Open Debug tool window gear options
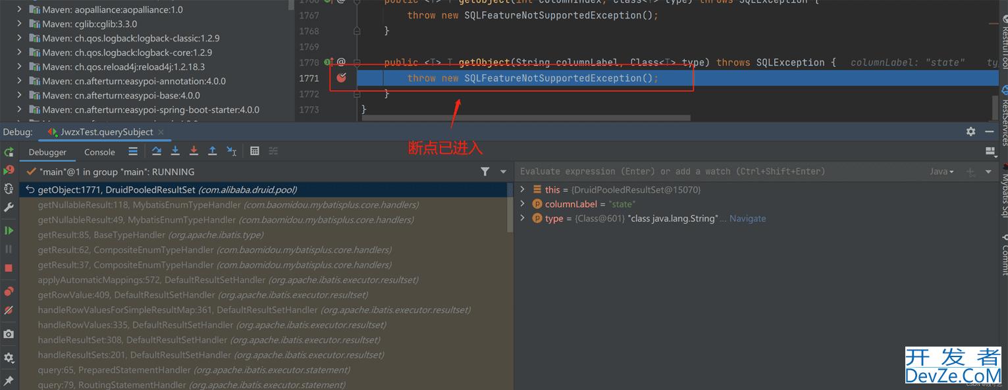 tap(970, 132)
